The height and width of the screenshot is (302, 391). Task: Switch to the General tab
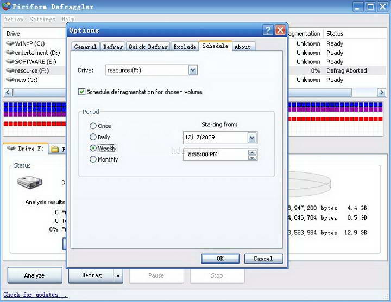[x=85, y=47]
